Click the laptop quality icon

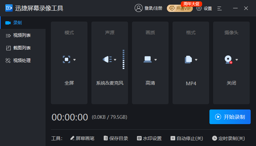click(x=148, y=59)
